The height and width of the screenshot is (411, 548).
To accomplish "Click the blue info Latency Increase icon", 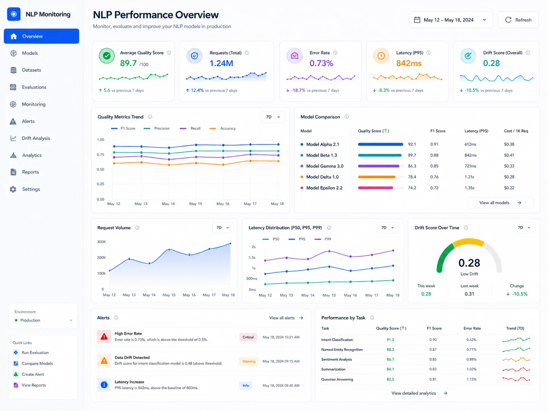I will [104, 385].
